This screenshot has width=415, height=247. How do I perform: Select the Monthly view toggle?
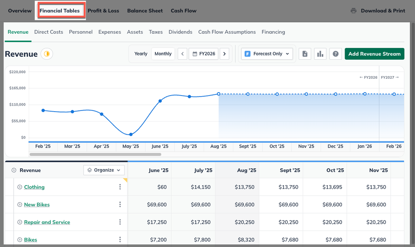[163, 54]
